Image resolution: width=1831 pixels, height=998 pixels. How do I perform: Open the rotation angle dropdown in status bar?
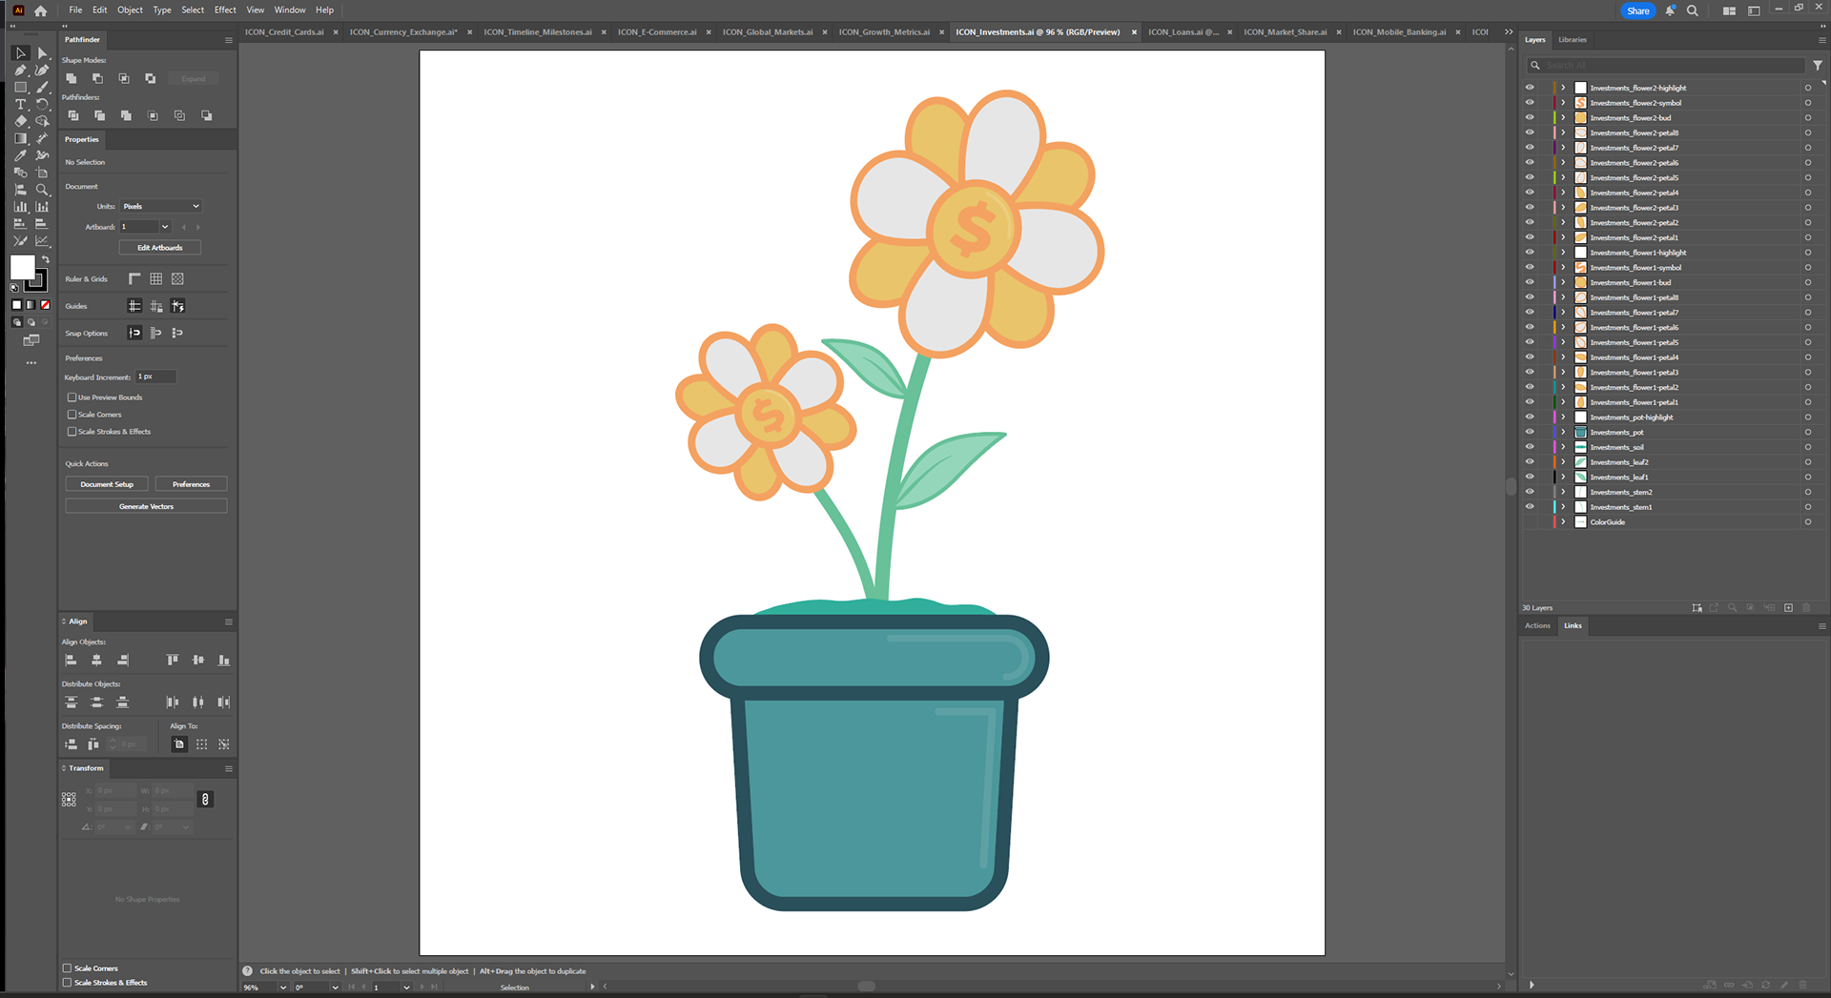coord(335,988)
